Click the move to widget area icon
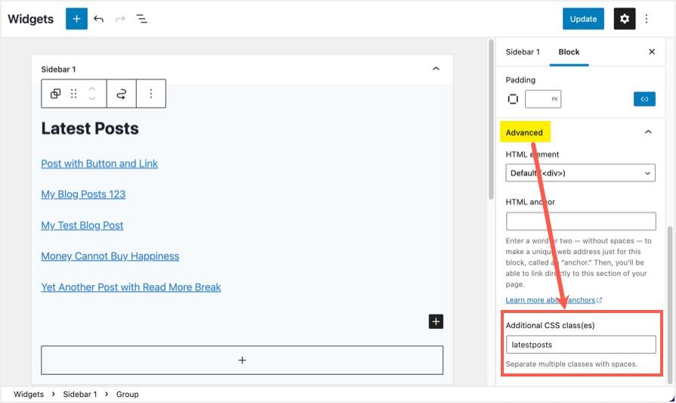676x403 pixels. pos(122,94)
